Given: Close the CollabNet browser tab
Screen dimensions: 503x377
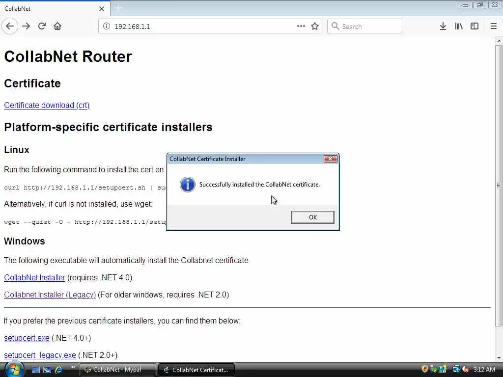Looking at the screenshot, I should pyautogui.click(x=102, y=9).
